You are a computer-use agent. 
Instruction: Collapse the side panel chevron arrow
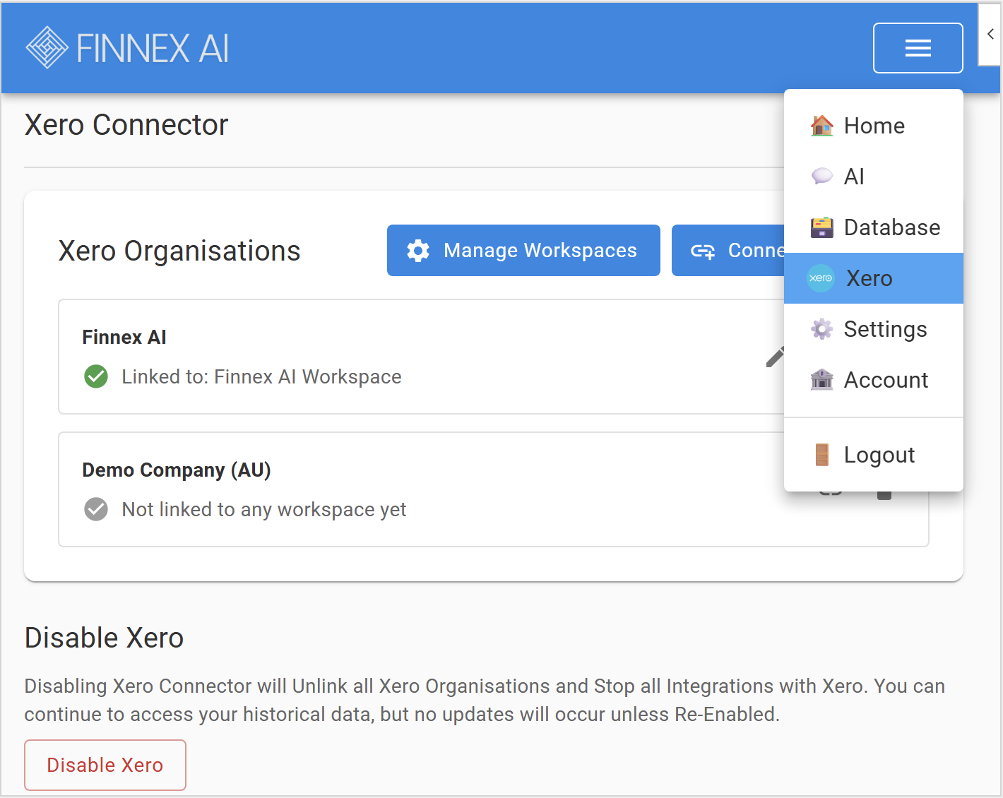coord(990,34)
